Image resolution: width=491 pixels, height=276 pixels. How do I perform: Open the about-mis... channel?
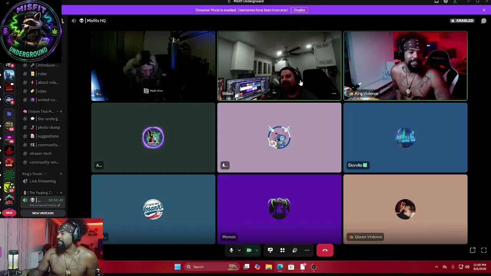tap(41, 82)
